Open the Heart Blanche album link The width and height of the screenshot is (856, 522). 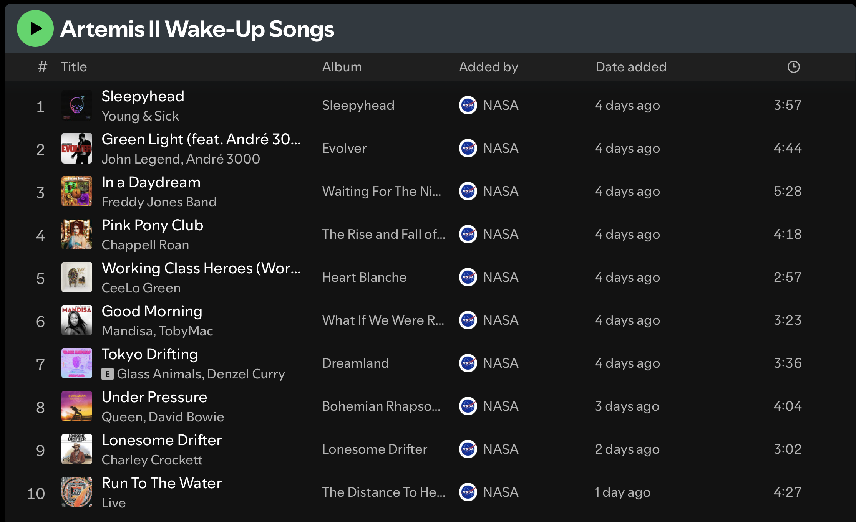coord(364,277)
